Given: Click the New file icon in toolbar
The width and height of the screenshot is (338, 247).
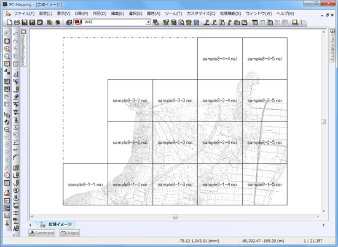Looking at the screenshot, I should tap(9, 22).
